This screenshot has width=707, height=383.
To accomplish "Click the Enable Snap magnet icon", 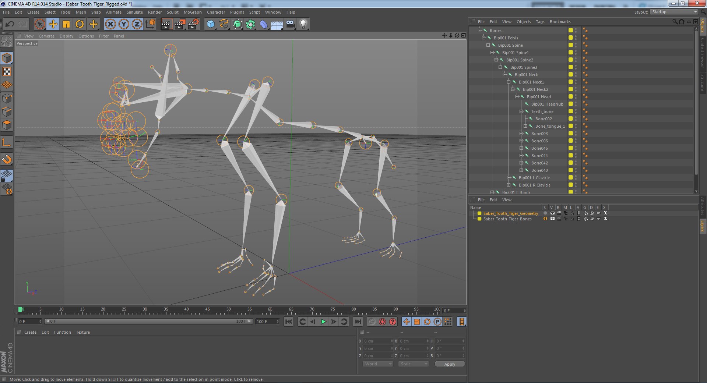I will pos(7,159).
